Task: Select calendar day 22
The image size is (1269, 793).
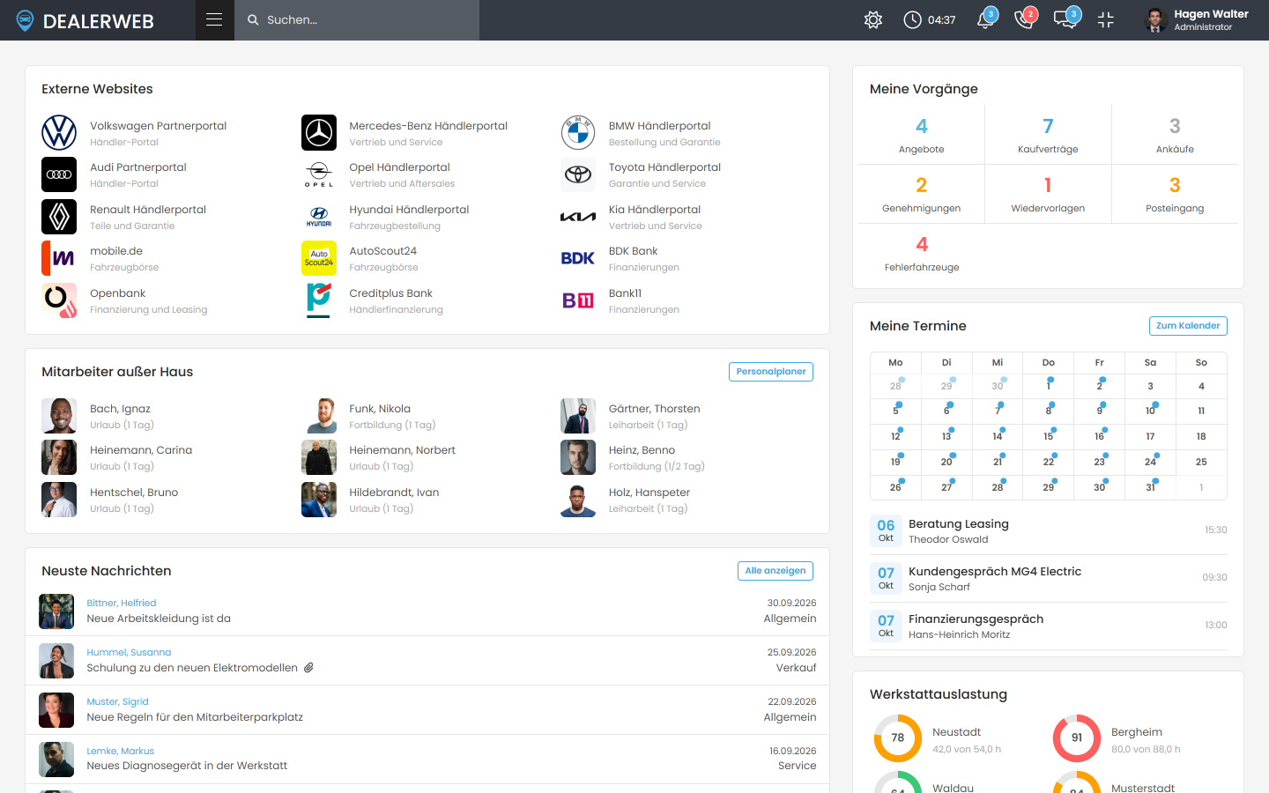Action: (1049, 462)
